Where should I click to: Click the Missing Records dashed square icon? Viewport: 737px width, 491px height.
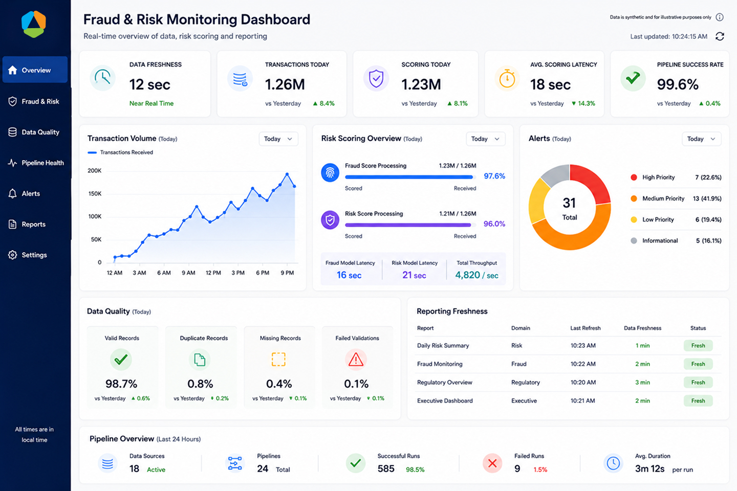click(278, 360)
